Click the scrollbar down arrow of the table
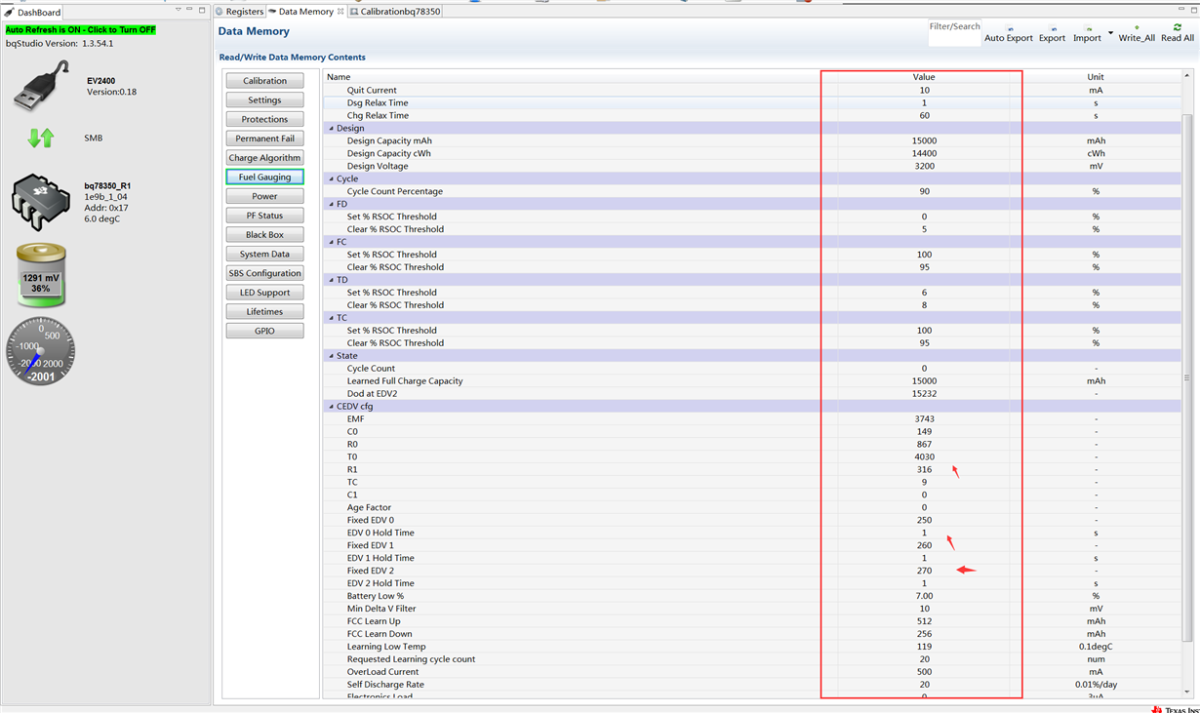Image resolution: width=1200 pixels, height=713 pixels. click(1186, 691)
